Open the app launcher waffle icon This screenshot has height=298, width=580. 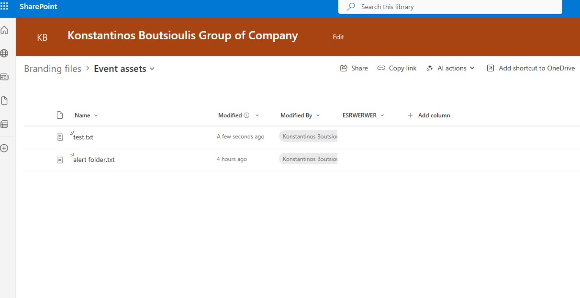(x=4, y=7)
